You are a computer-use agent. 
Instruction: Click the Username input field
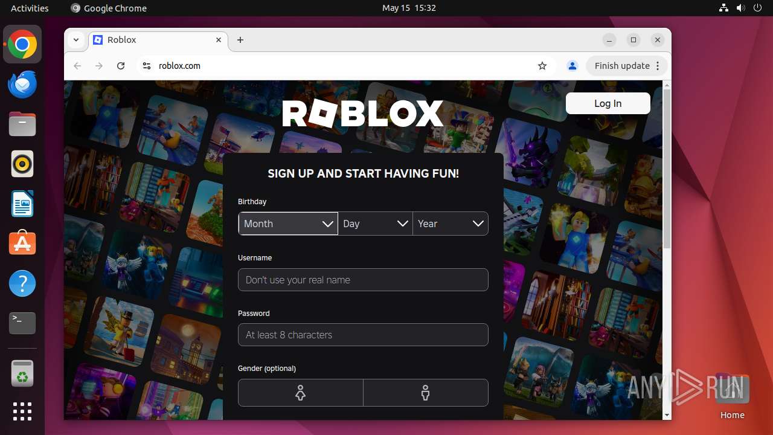point(363,280)
